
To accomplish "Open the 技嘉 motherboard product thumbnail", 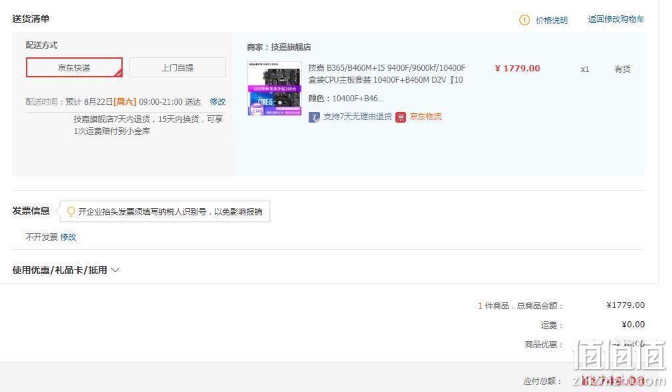I will point(274,89).
